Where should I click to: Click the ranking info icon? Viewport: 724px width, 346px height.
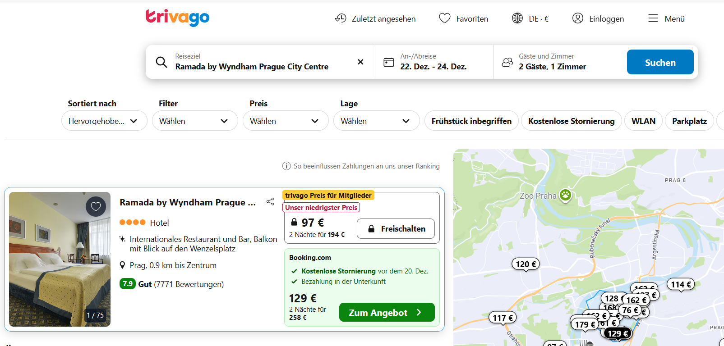tap(286, 166)
